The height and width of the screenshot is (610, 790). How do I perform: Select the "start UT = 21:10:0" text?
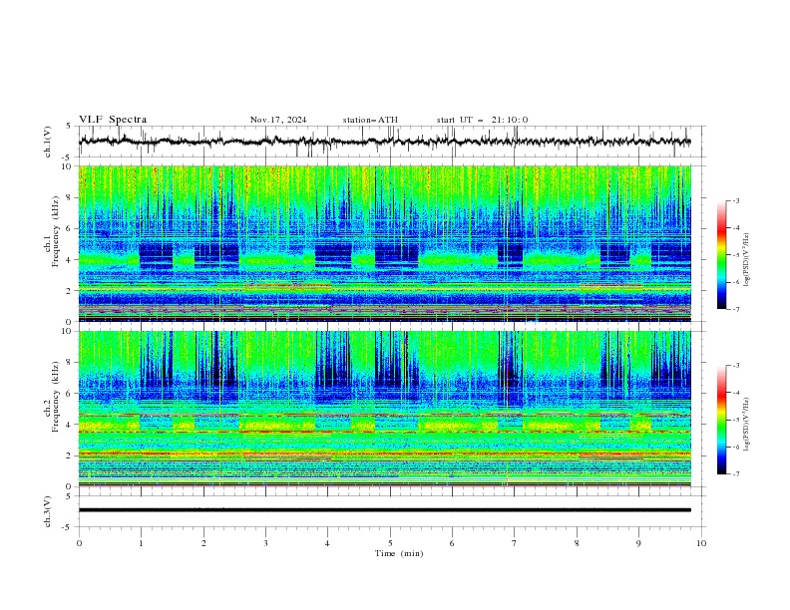(x=482, y=120)
